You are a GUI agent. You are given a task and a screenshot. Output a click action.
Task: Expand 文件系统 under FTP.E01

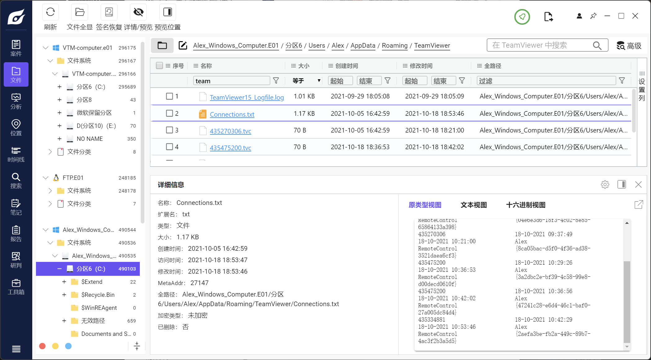pyautogui.click(x=50, y=191)
